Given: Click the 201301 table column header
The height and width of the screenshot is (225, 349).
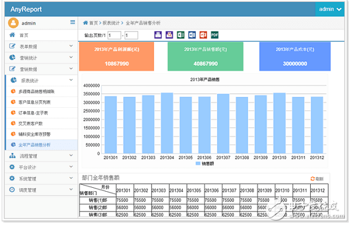Looking at the screenshot, I should click(x=125, y=190).
